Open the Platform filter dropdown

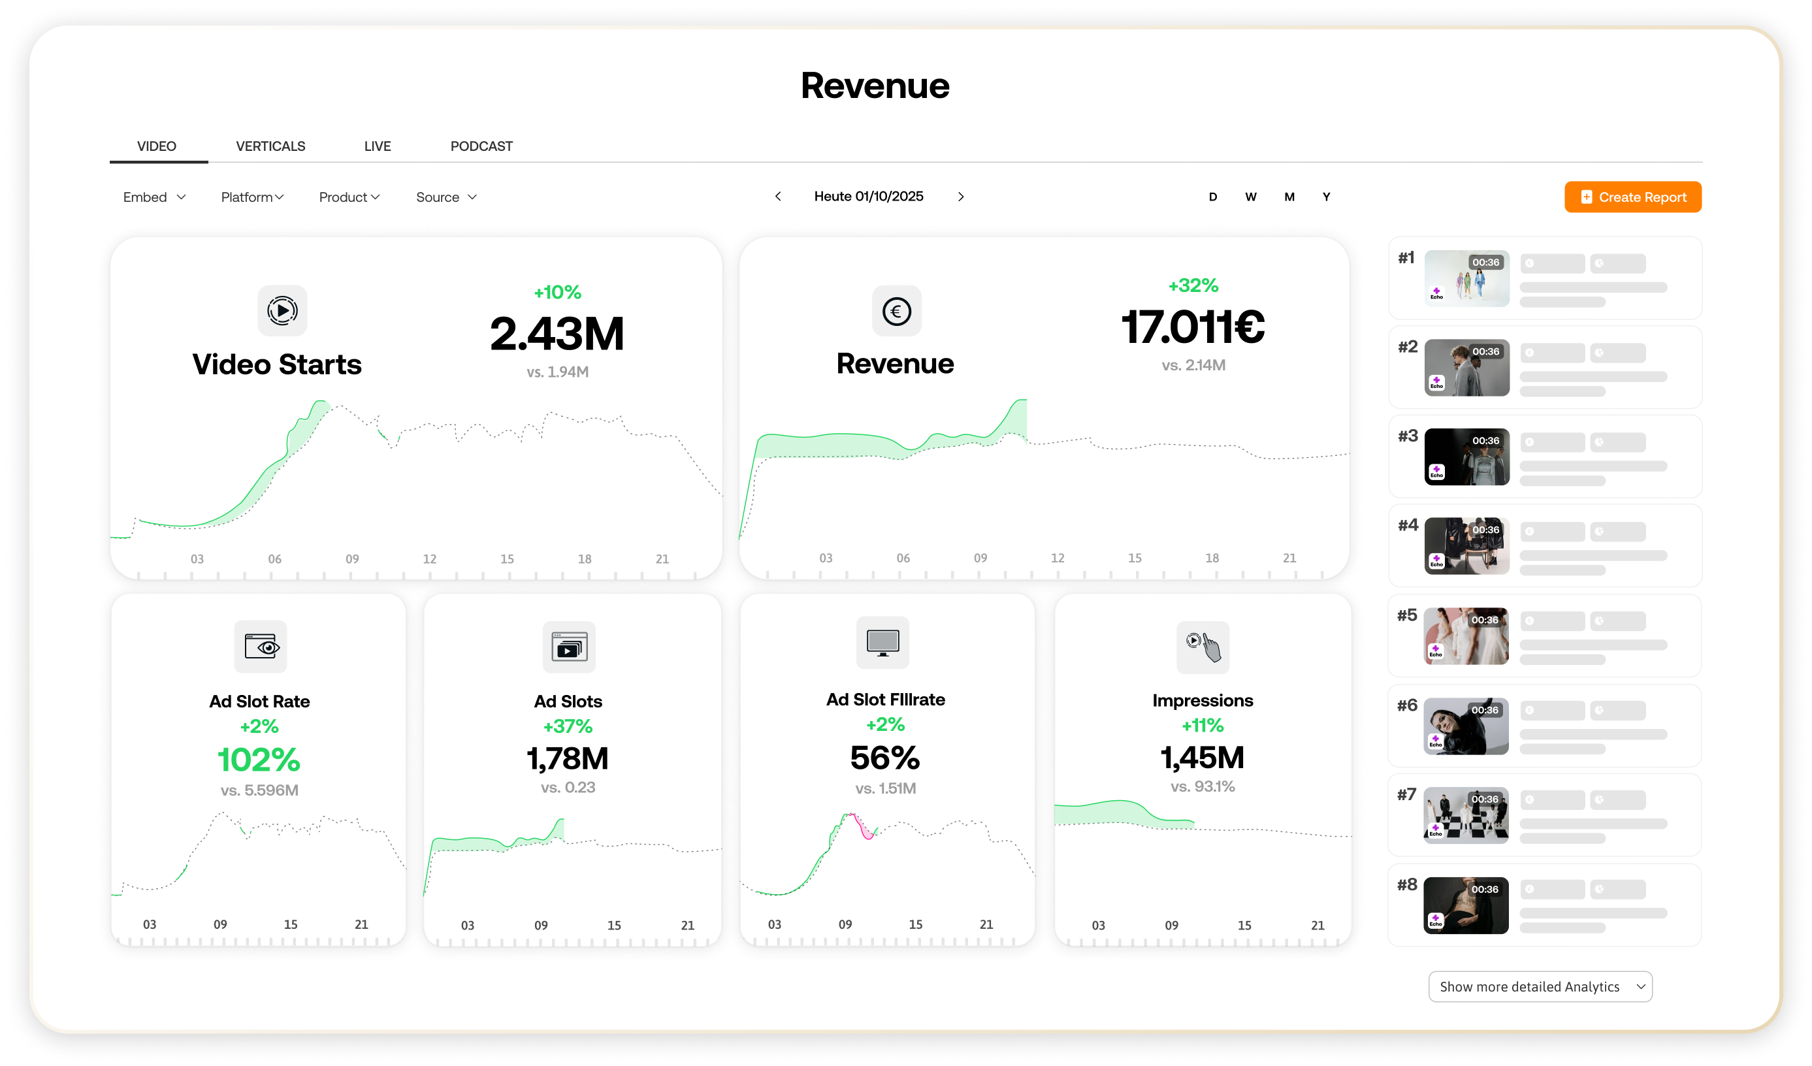[251, 197]
